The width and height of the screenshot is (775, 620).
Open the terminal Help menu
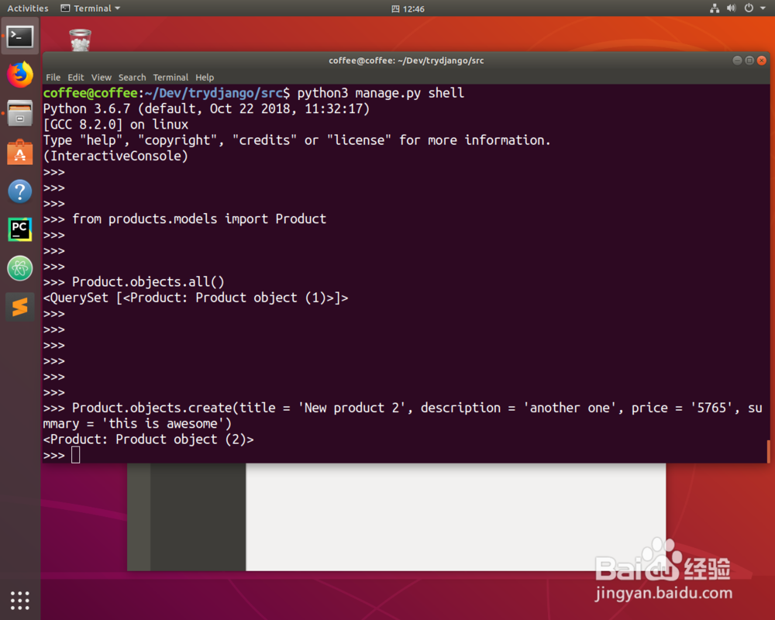pos(205,77)
